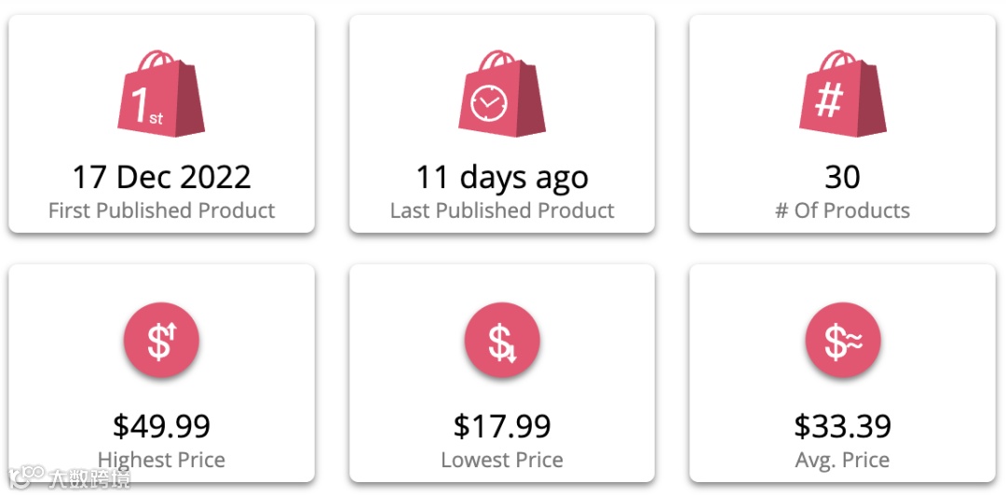Click the $33.39 price value
Screen dimensions: 1006x497
click(842, 426)
